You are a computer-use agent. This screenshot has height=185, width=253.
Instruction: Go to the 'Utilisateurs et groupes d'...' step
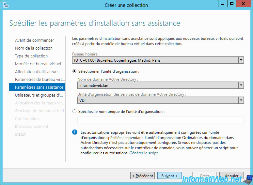coord(39,95)
